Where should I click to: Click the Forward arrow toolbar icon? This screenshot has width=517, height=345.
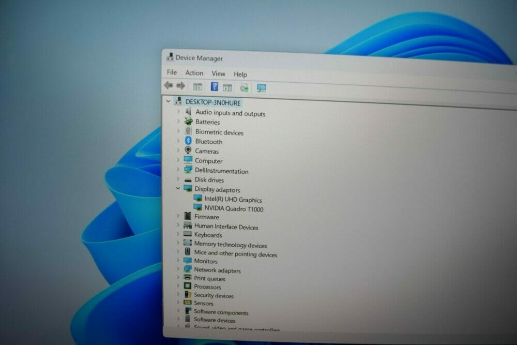click(x=180, y=86)
